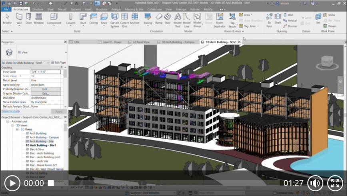Open the Select dropdown in ribbon
Screen dimensions: 348x196
(x=7, y=31)
